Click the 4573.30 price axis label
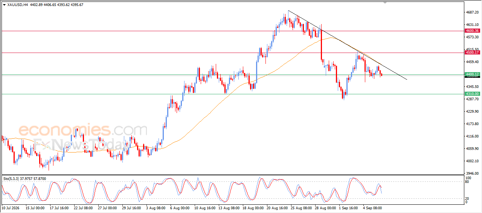 point(472,37)
